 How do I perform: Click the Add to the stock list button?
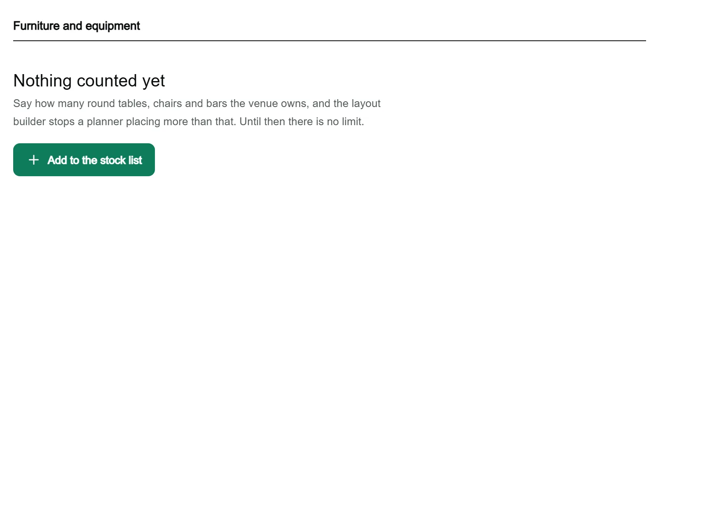click(x=84, y=160)
